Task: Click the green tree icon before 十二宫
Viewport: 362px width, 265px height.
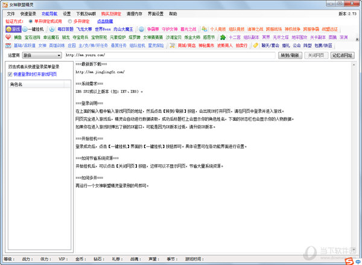Action: coord(223,37)
